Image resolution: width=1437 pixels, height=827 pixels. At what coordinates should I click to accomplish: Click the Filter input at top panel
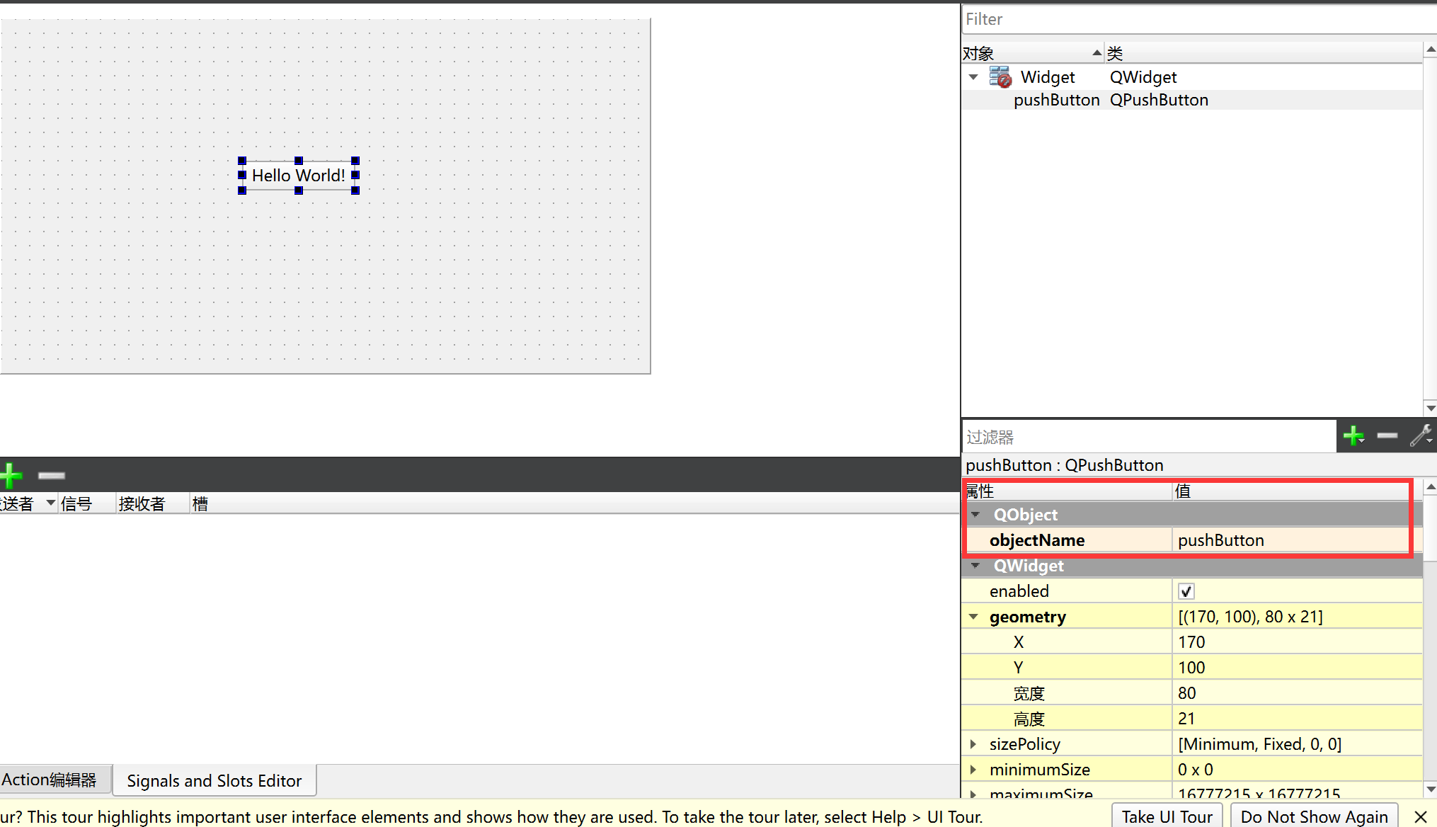tap(1194, 18)
